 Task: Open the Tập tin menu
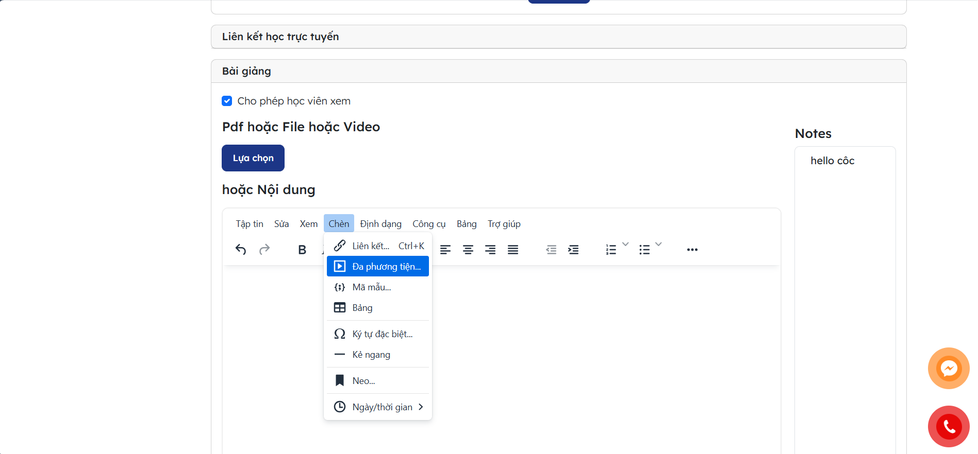250,224
